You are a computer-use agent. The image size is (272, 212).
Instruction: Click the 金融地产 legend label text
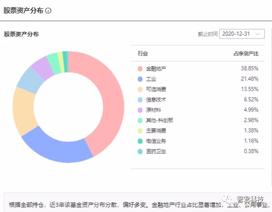(156, 68)
